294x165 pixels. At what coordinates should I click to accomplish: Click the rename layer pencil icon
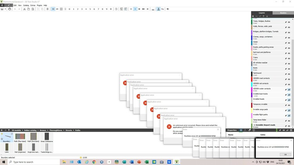tap(260, 16)
